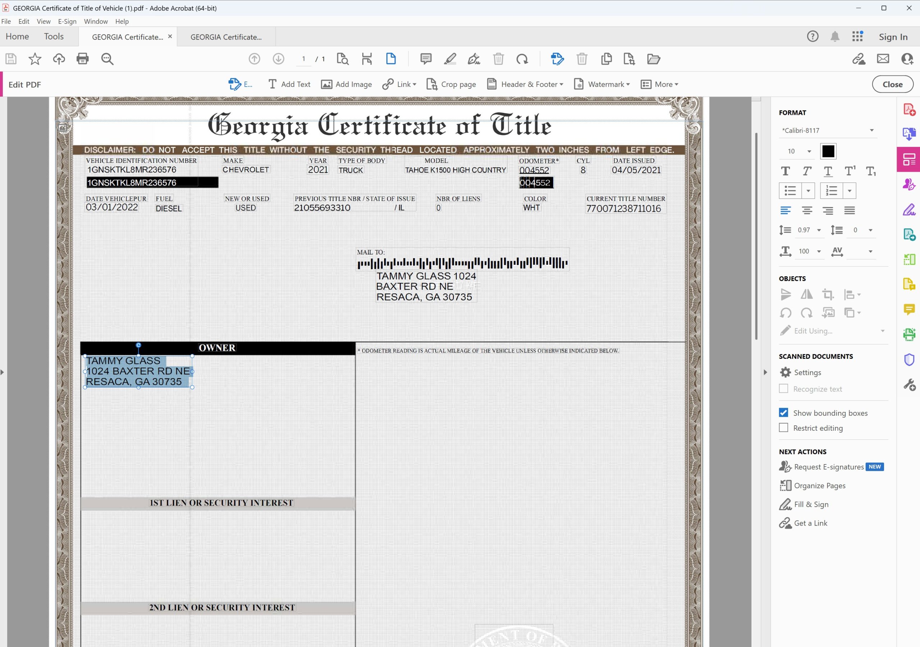
Task: Open the Adobe apps grid
Action: pyautogui.click(x=857, y=36)
